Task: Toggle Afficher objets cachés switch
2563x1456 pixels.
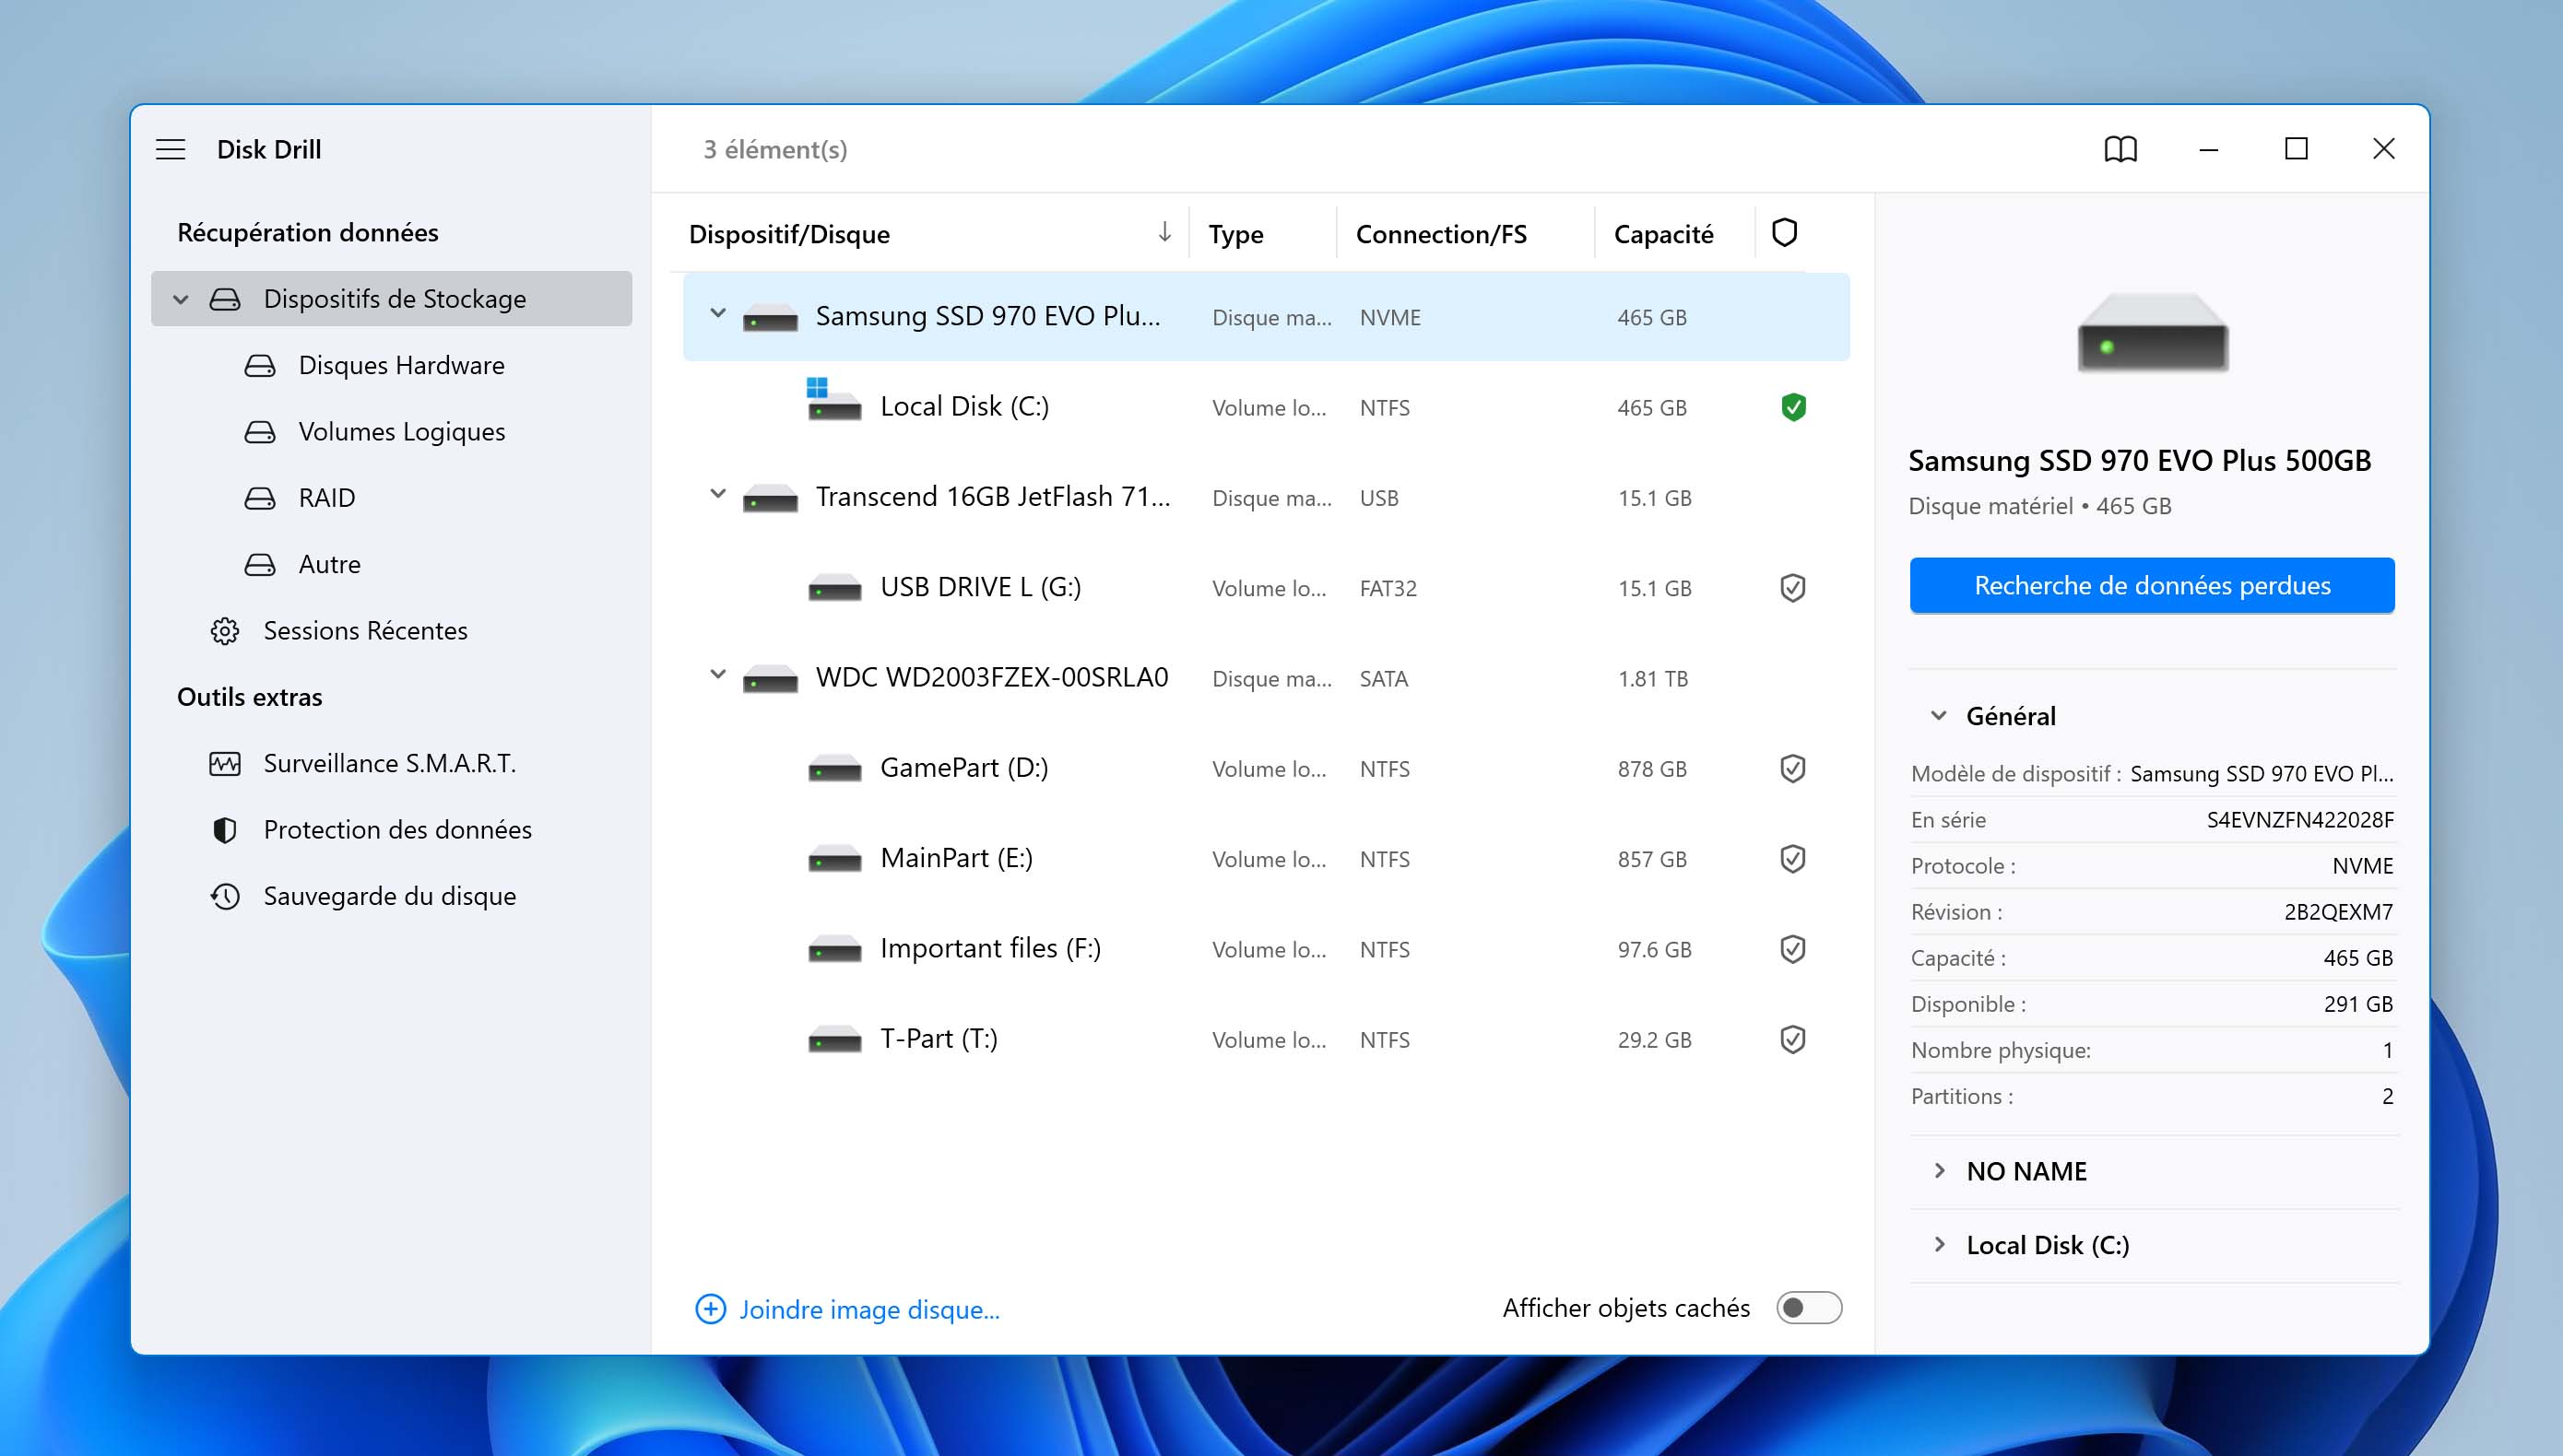Action: point(1809,1308)
